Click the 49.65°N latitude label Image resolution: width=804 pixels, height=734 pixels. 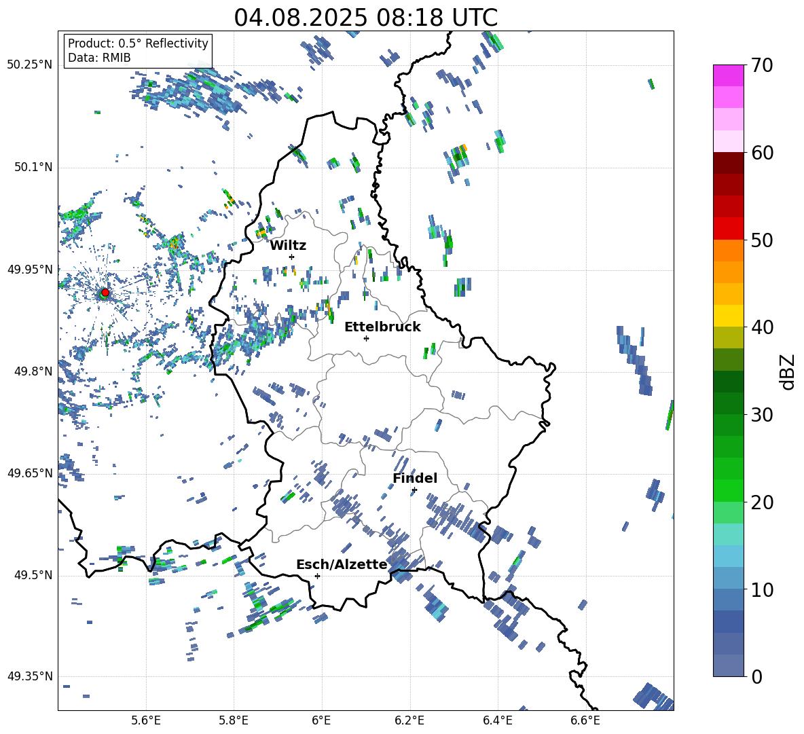[x=30, y=473]
